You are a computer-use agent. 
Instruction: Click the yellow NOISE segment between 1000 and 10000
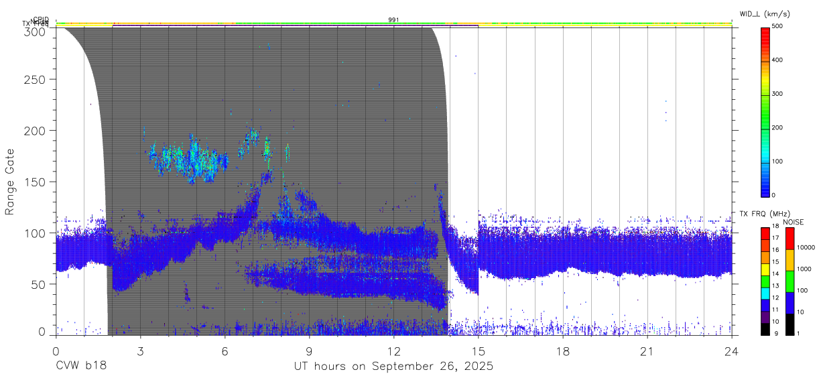tap(790, 259)
